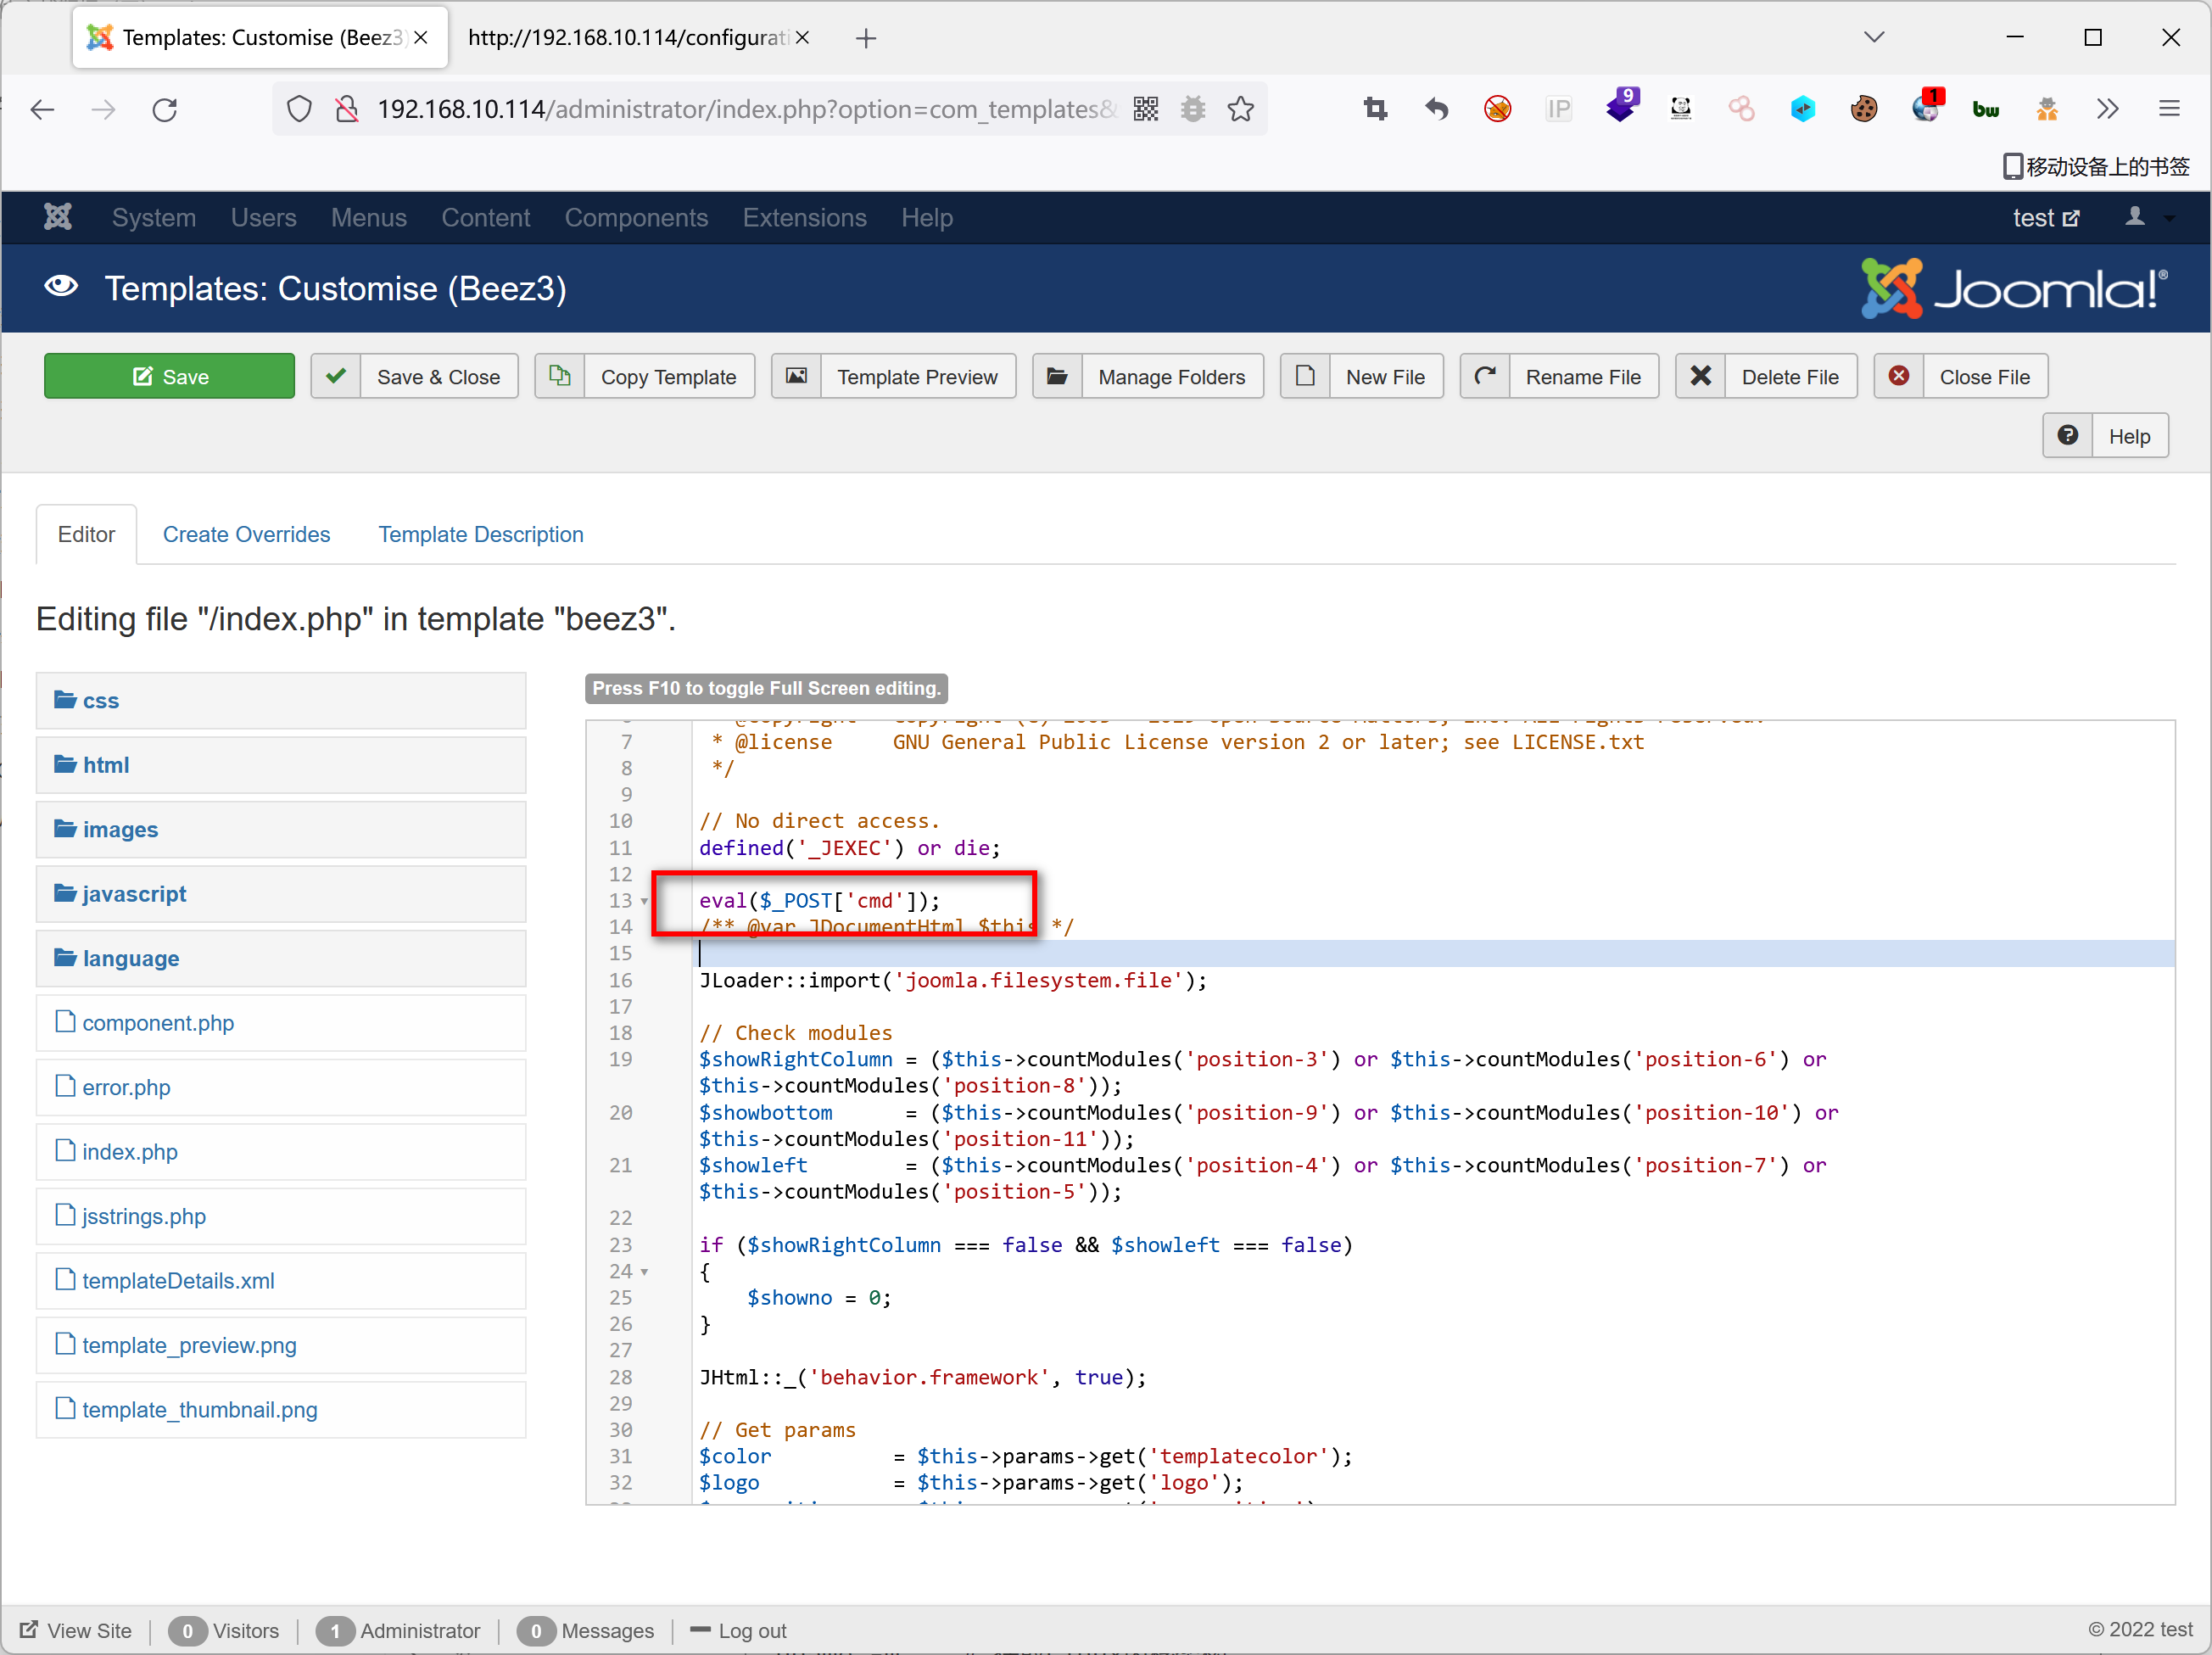The width and height of the screenshot is (2212, 1655).
Task: Collapse code fold at line 24
Action: [644, 1272]
